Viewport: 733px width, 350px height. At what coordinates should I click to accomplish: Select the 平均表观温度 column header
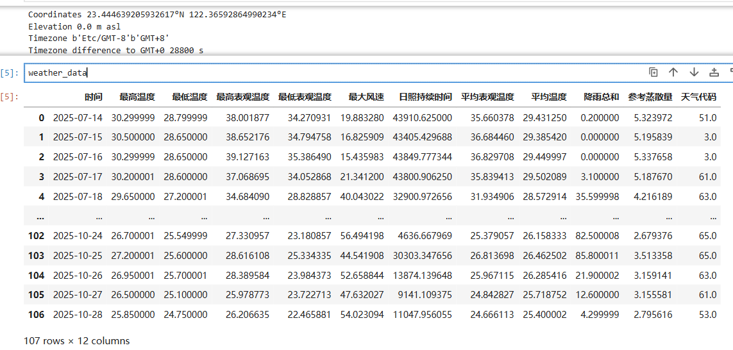tap(487, 97)
